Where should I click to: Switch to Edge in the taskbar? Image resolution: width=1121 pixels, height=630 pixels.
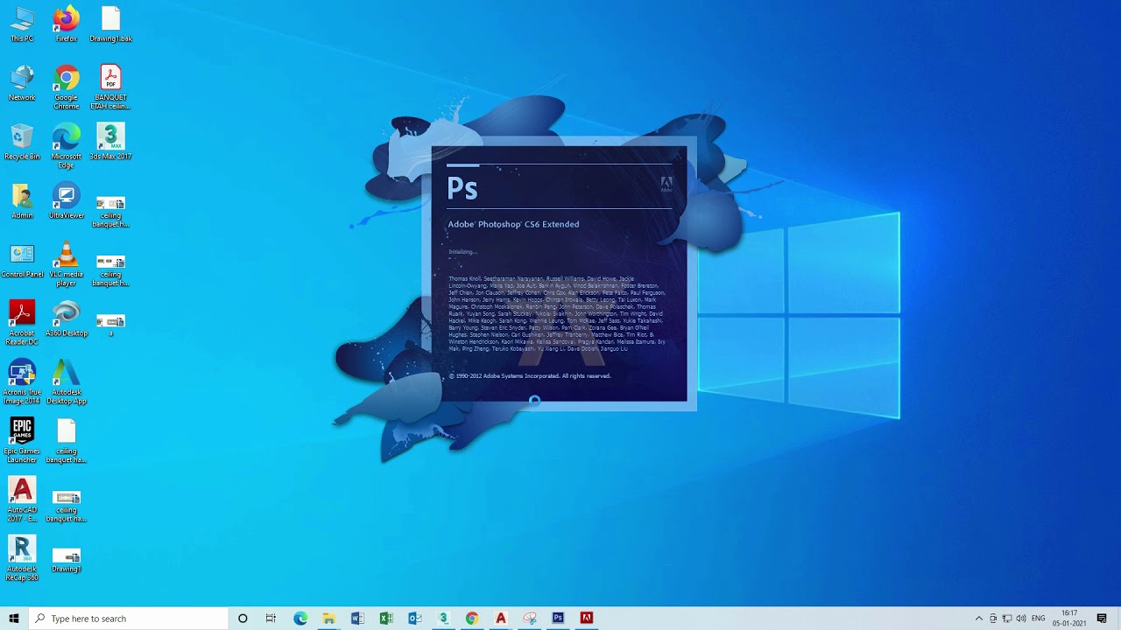300,619
